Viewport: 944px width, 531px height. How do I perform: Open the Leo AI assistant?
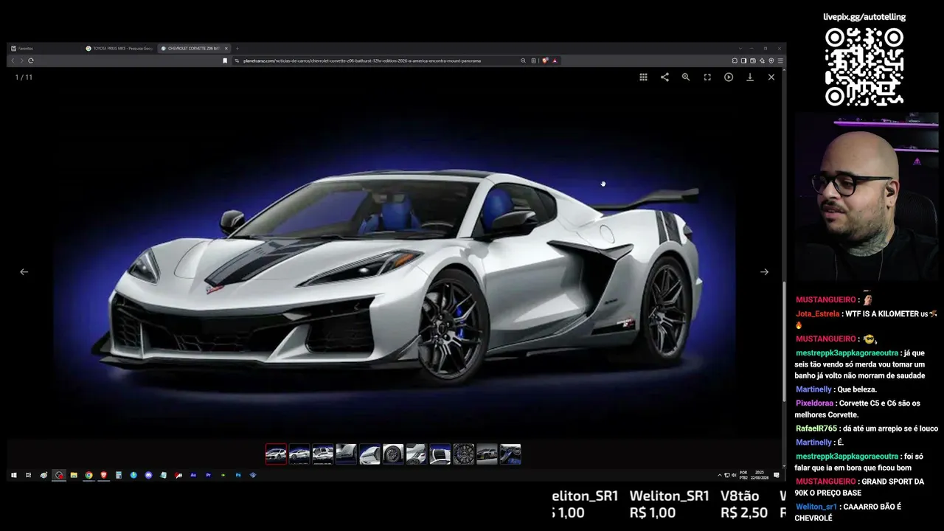pos(762,60)
